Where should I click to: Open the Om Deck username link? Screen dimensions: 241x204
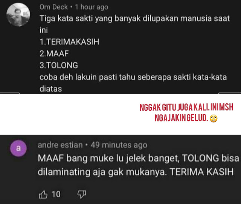[53, 7]
